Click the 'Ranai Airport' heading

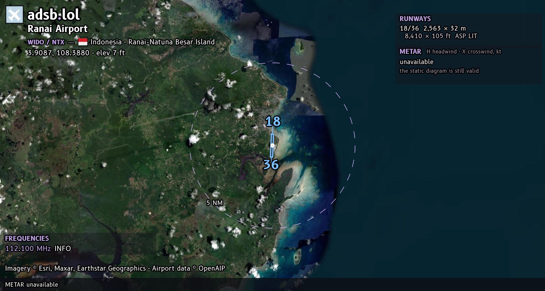click(x=57, y=29)
